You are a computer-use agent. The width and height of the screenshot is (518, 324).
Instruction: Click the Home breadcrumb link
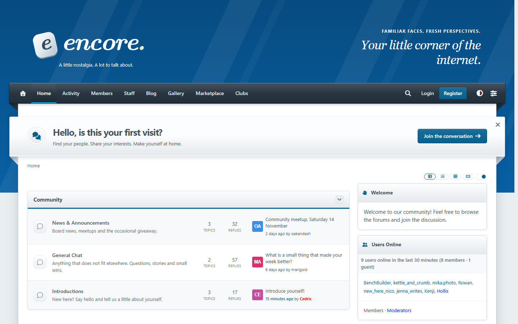click(33, 166)
